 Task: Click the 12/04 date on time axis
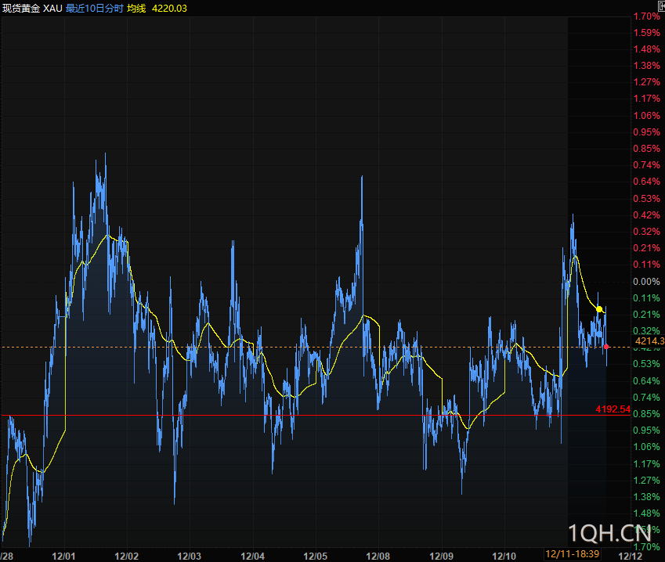(x=253, y=556)
